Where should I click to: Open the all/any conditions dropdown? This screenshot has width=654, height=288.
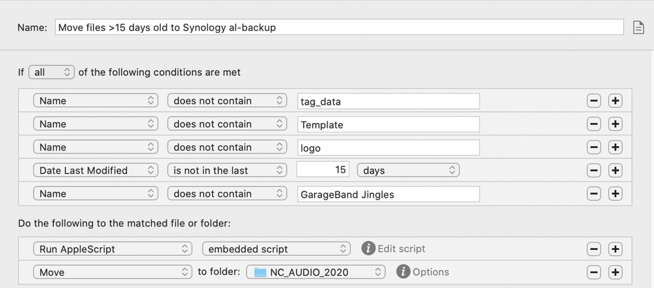[x=52, y=73]
